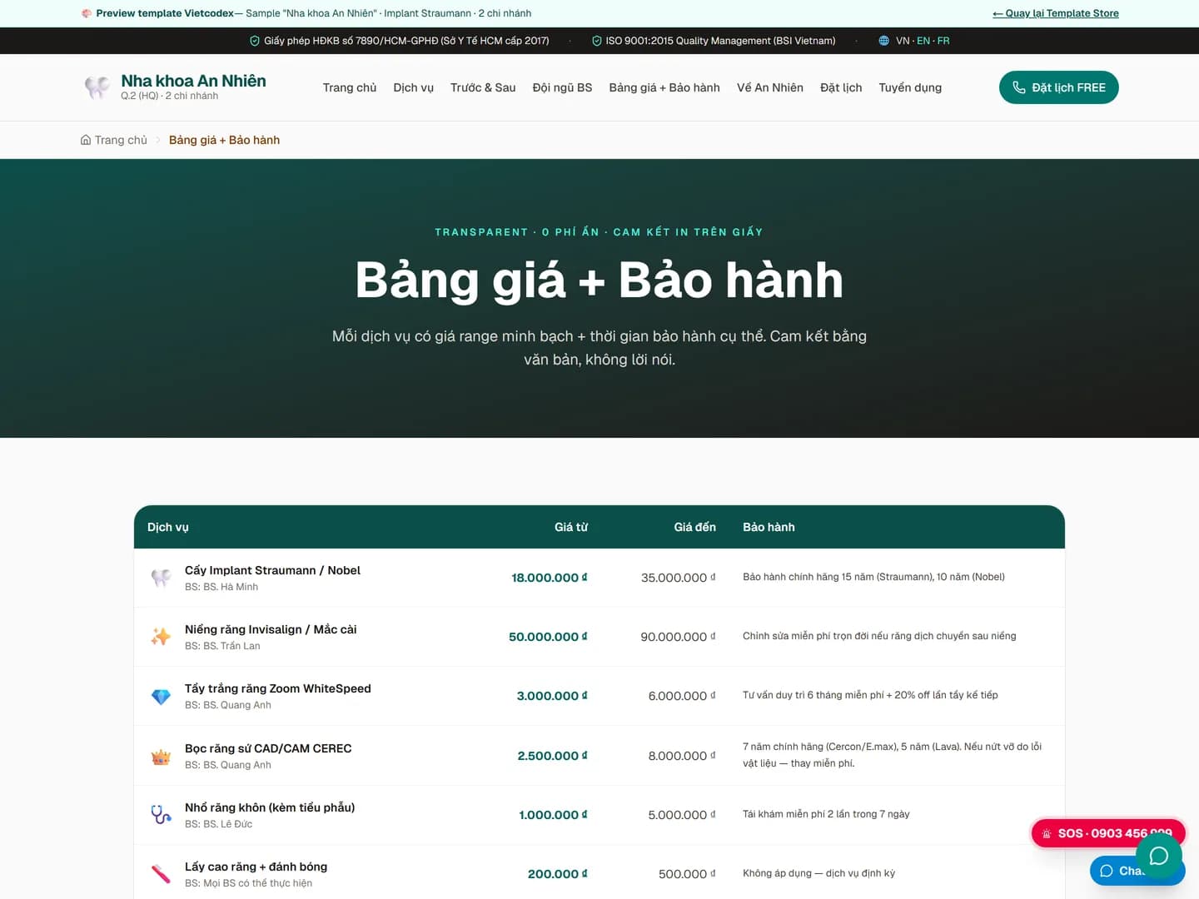Click the home icon in the breadcrumb

(86, 140)
